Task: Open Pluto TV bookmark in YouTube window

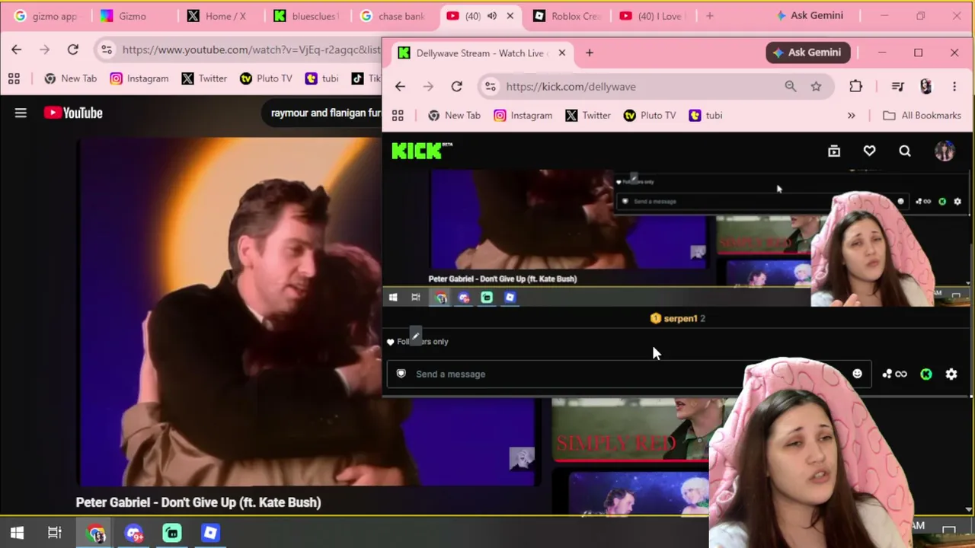Action: coord(266,78)
